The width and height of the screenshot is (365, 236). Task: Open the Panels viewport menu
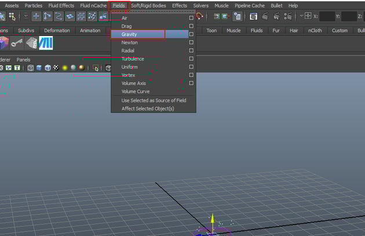(23, 59)
